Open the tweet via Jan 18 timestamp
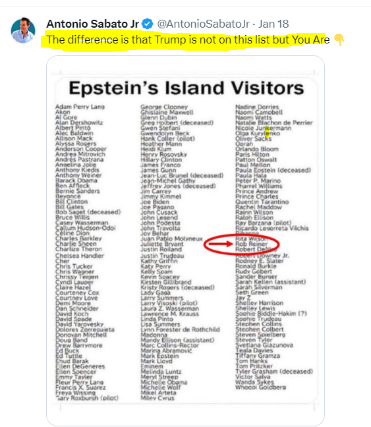371x427 pixels. pos(273,24)
